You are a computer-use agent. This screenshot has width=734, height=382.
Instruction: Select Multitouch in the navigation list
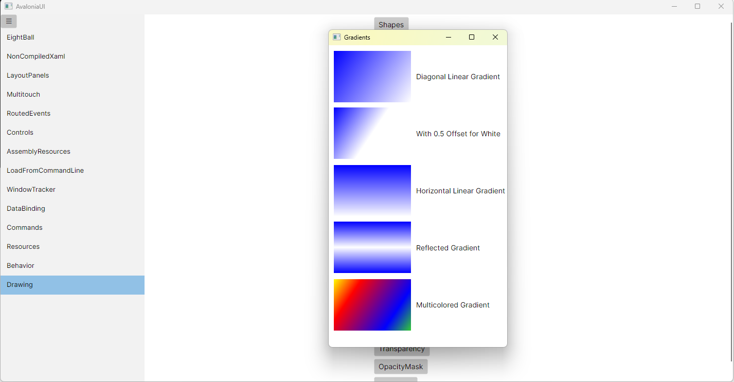73,95
